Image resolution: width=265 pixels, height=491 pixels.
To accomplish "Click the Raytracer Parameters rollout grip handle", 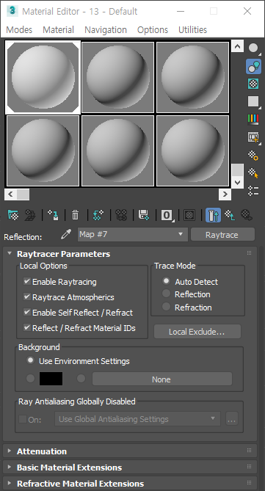I will [250, 253].
